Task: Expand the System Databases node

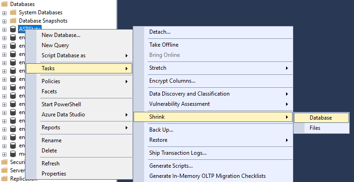Action: point(4,13)
